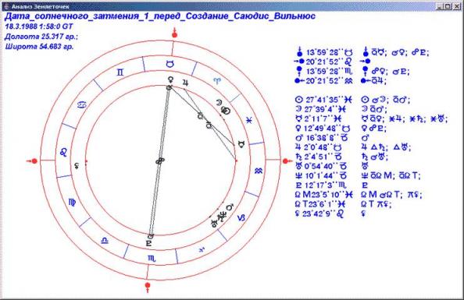Select the red marker right of the chart

coord(287,161)
